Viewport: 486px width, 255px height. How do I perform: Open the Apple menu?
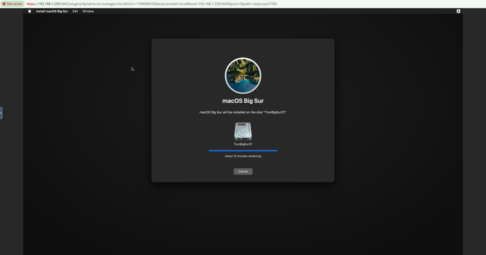[x=30, y=11]
